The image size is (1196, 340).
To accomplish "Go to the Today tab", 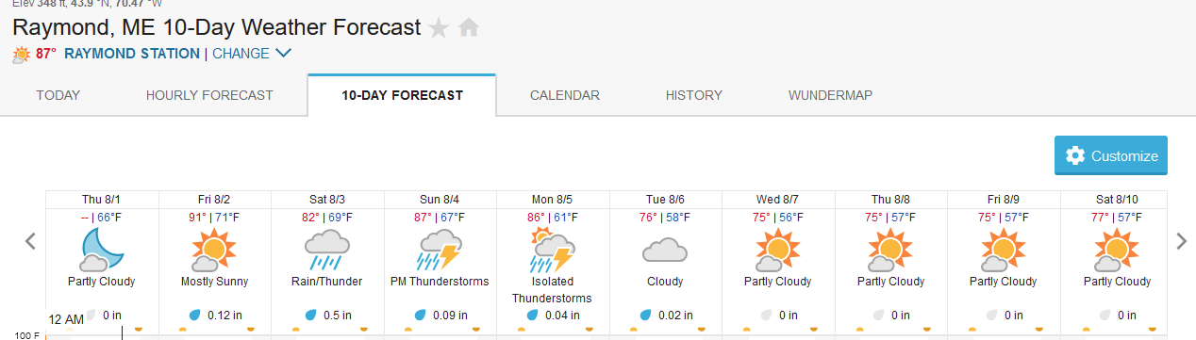I will coord(58,95).
